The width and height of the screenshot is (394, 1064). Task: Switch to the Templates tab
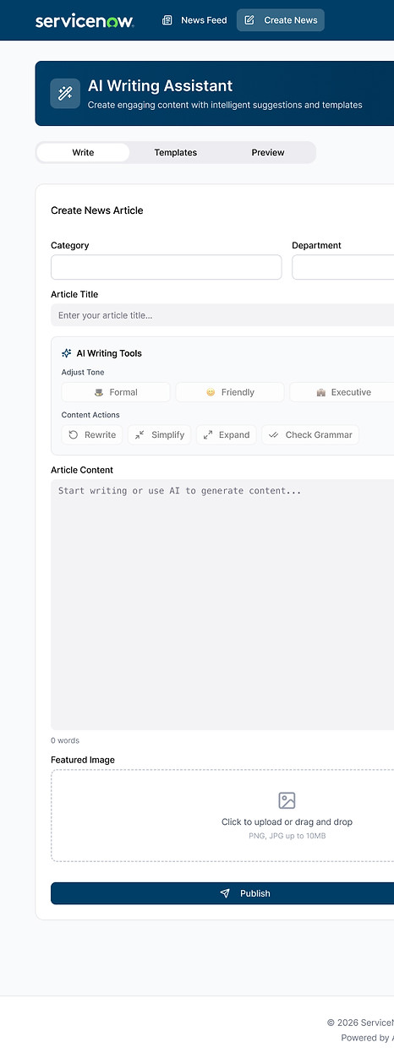point(176,152)
